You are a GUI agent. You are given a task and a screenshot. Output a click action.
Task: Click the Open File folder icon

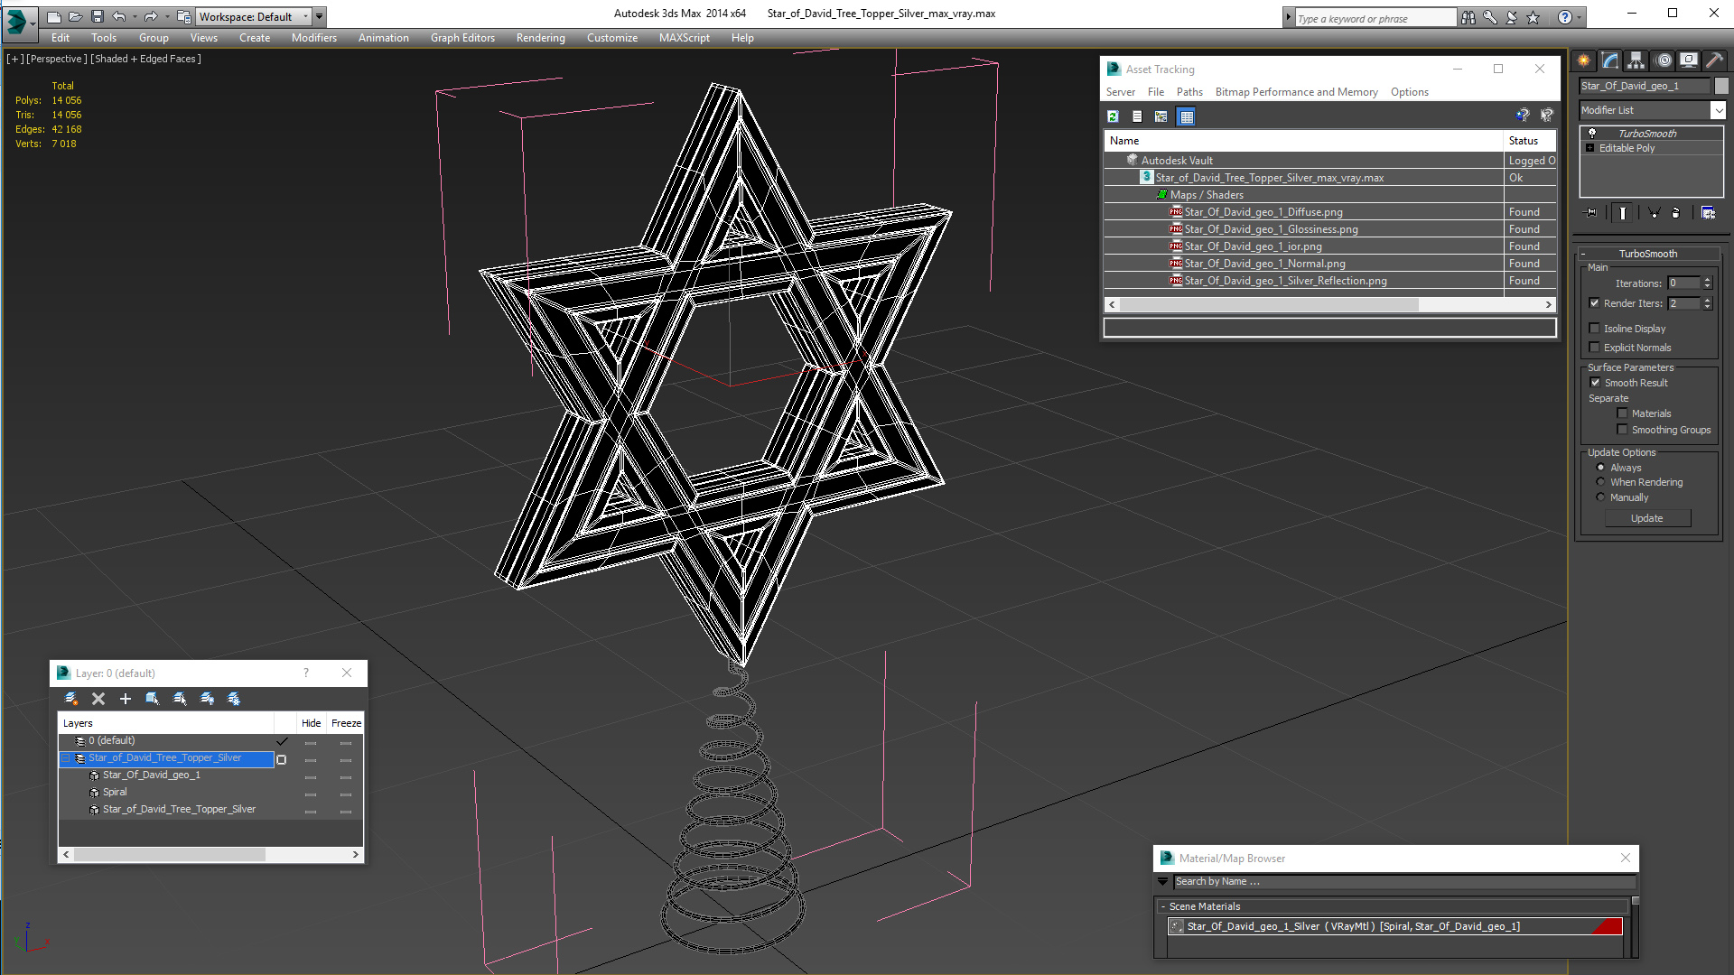coord(76,16)
